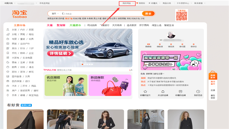Click the building icon beside 房产
Image resolution: width=229 pixels, height=129 pixels.
pos(8,90)
